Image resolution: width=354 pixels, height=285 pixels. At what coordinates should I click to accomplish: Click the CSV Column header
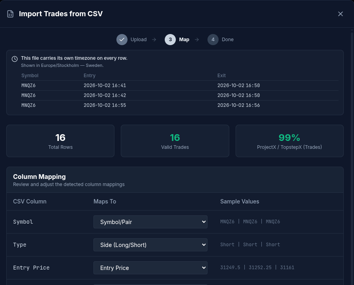pos(30,201)
